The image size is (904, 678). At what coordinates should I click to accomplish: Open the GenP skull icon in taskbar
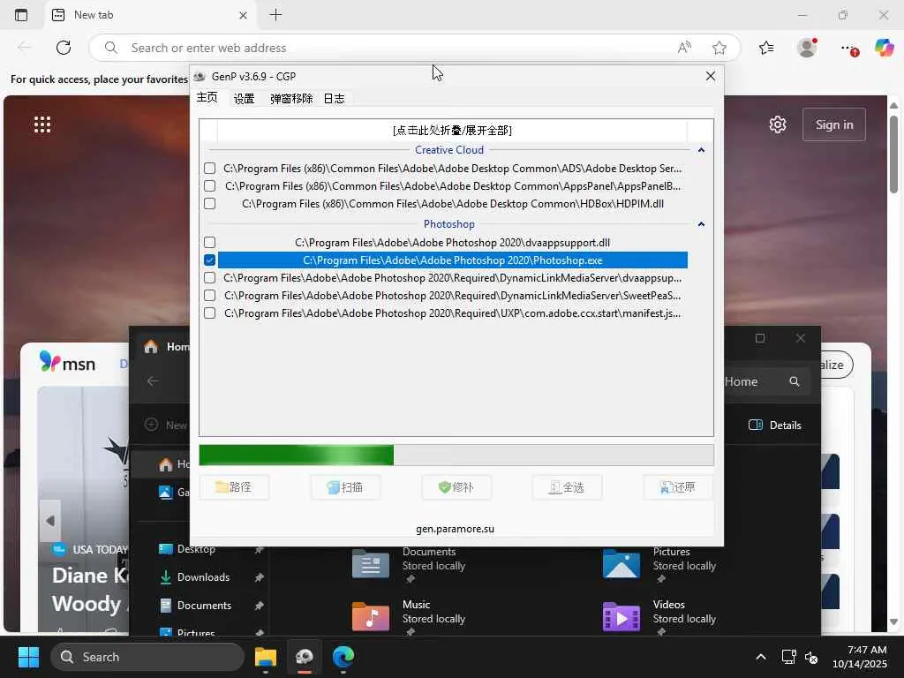pyautogui.click(x=305, y=657)
